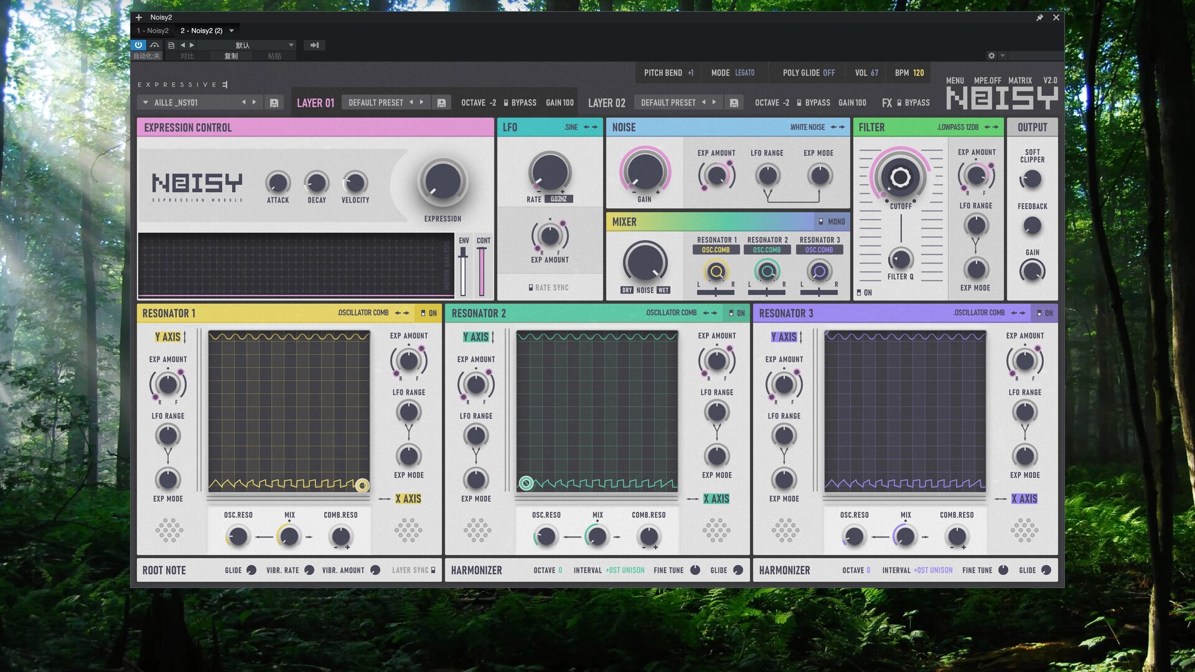Open the MATRIX view
Image resolution: width=1195 pixels, height=672 pixels.
[1021, 80]
